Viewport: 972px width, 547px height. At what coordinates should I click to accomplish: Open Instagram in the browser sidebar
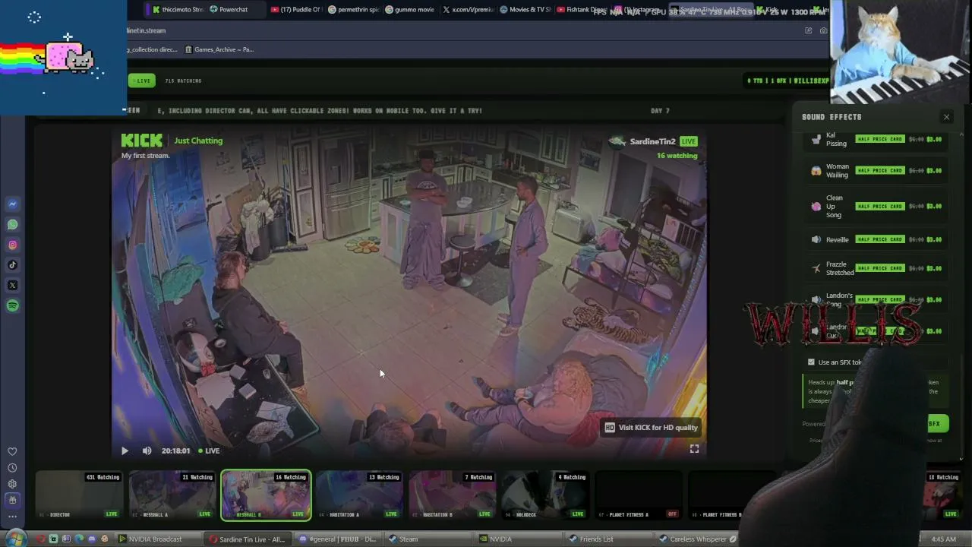point(12,245)
